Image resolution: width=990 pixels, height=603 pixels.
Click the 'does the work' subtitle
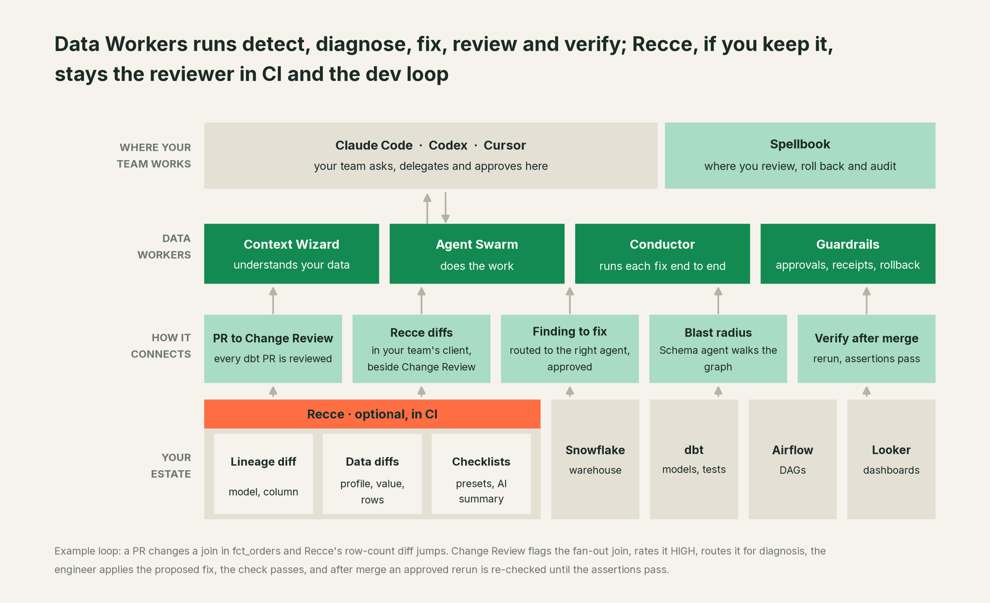coord(477,266)
